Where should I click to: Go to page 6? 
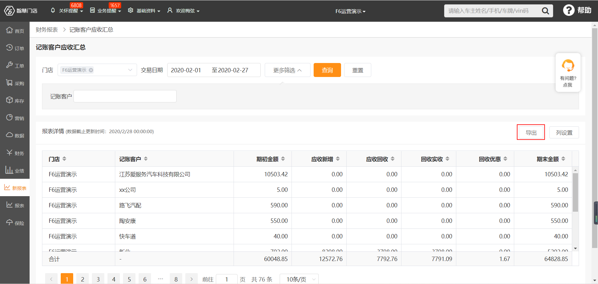coord(145,279)
